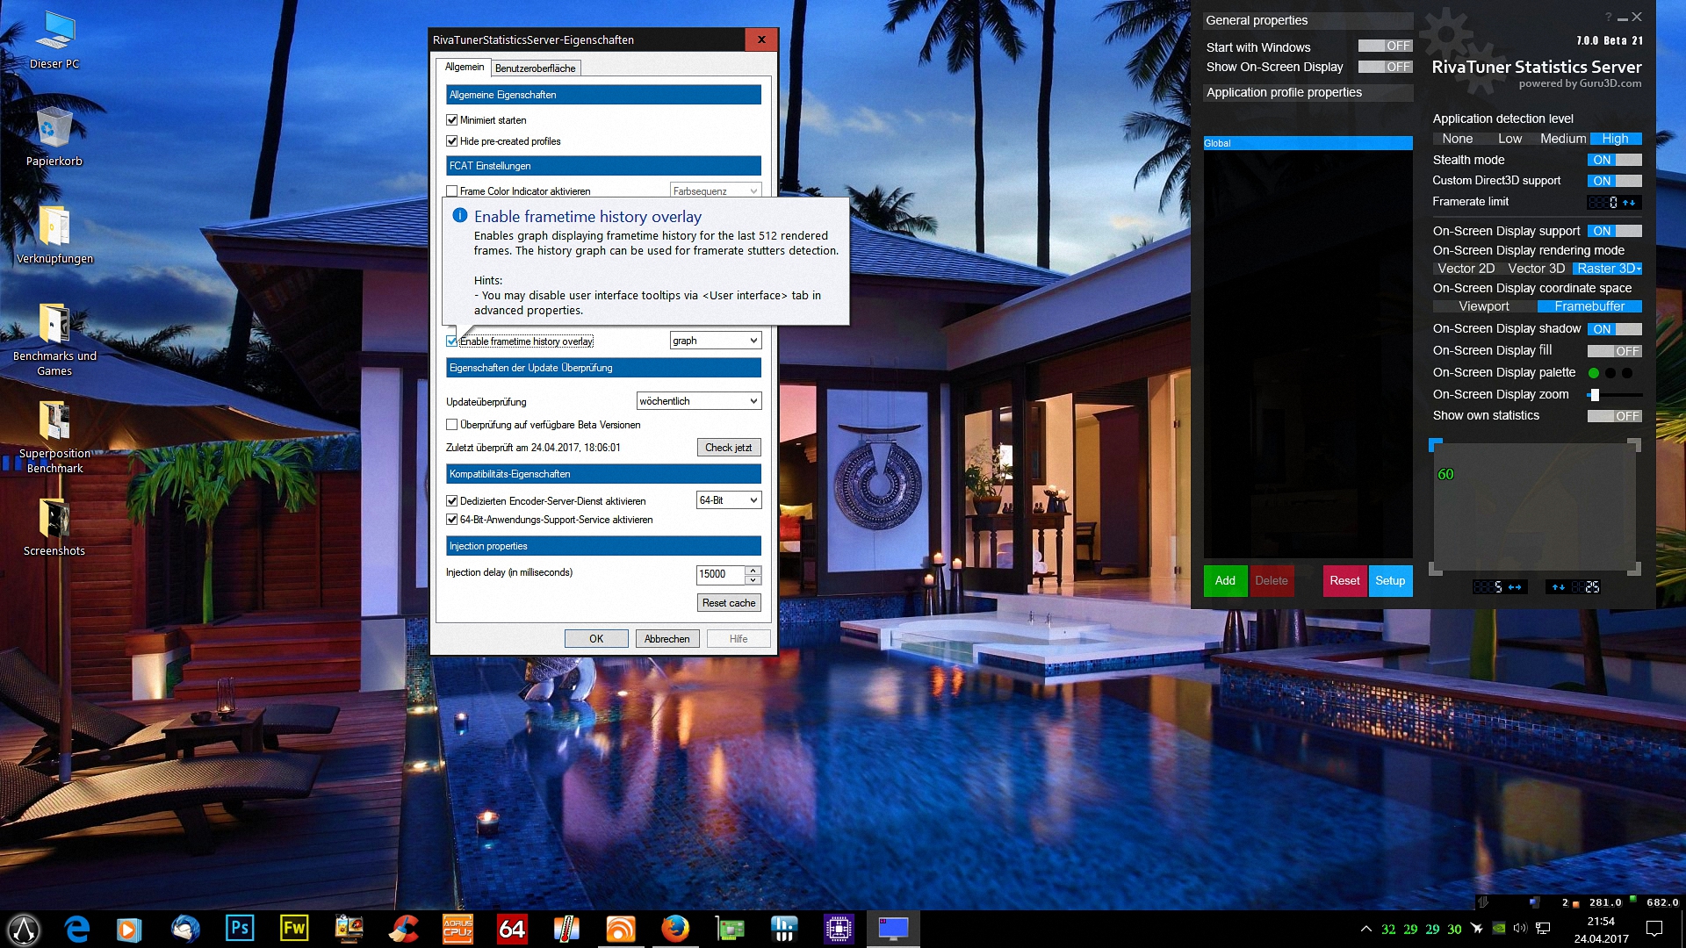
Task: Click the Reset cache button
Action: [728, 603]
